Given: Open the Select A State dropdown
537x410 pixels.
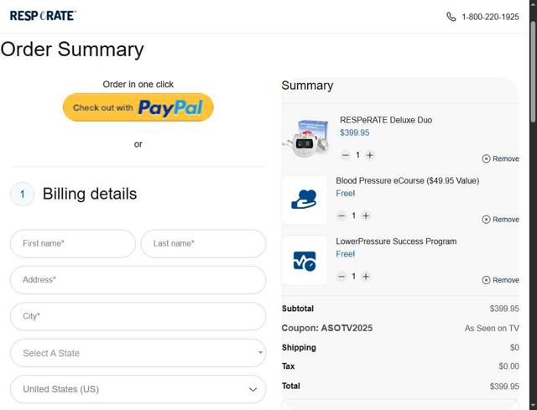Looking at the screenshot, I should (x=138, y=353).
